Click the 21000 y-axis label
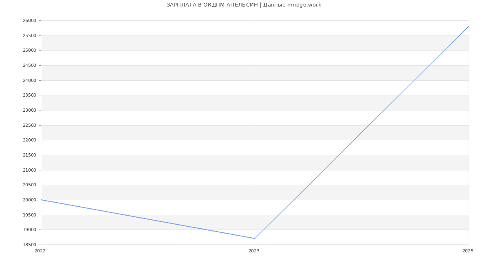The width and height of the screenshot is (489, 265). [29, 170]
